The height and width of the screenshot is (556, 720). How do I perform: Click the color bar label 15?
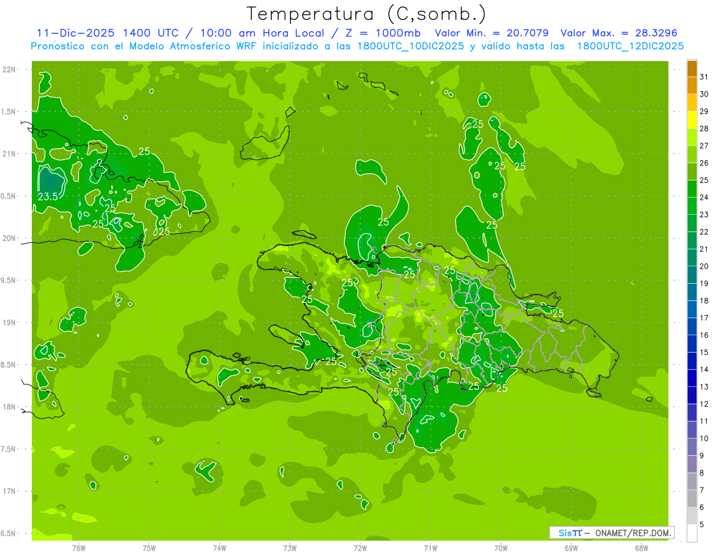(x=704, y=353)
